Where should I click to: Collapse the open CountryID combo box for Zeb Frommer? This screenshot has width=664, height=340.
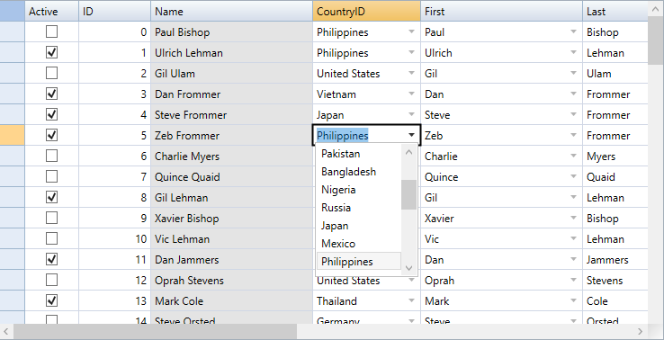point(411,135)
